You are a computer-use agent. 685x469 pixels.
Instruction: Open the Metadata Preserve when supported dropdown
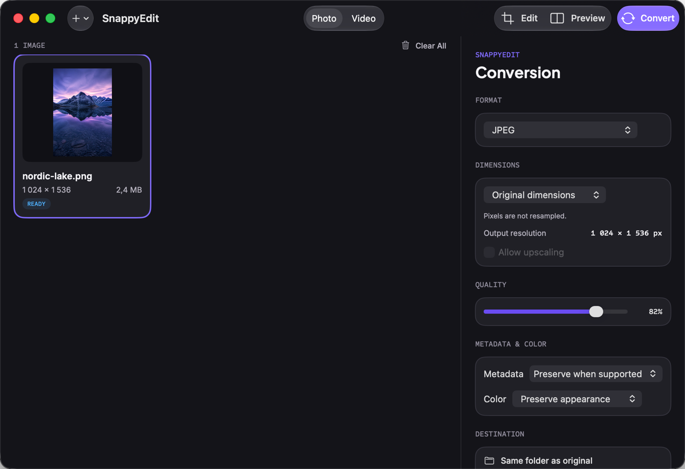tap(595, 374)
